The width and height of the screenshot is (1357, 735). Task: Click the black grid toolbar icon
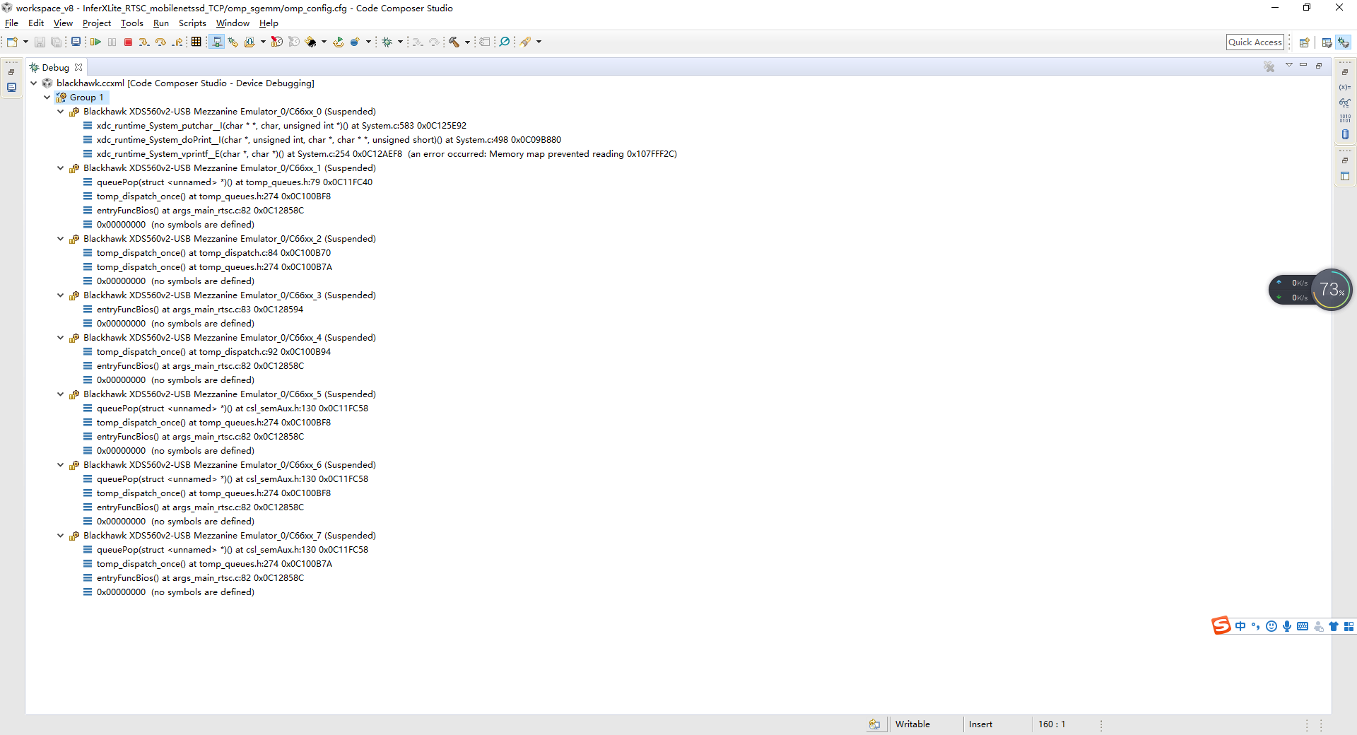[x=196, y=42]
